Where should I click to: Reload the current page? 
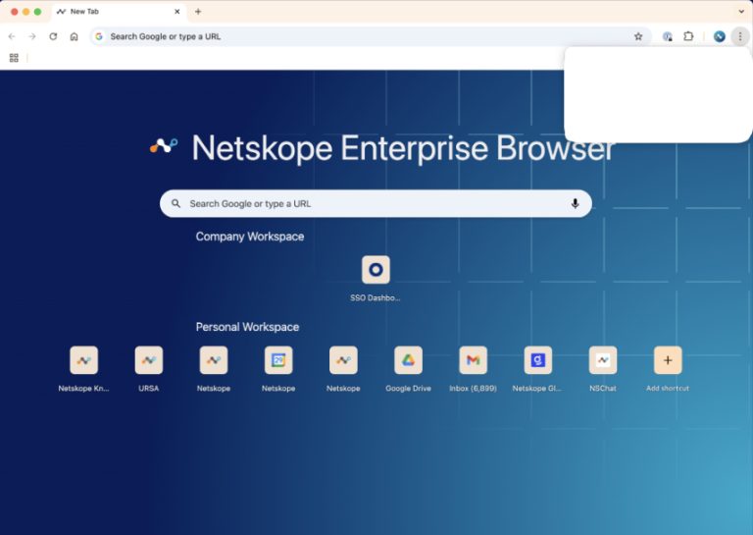pos(53,36)
